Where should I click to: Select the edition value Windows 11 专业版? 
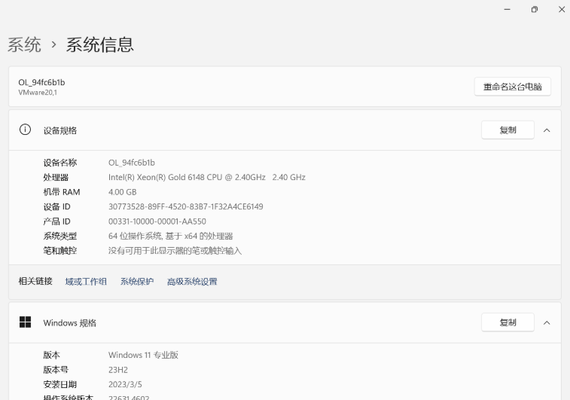tap(143, 355)
